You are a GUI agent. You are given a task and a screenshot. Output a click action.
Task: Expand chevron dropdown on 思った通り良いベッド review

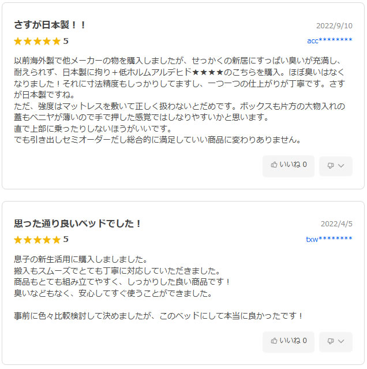point(341,342)
